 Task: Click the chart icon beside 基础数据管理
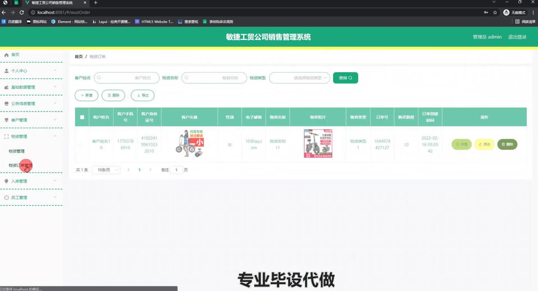6,87
